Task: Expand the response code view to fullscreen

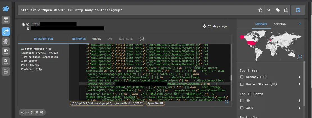Action: pos(227,102)
